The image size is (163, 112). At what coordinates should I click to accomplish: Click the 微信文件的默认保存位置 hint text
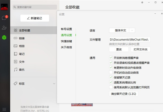point(124,44)
